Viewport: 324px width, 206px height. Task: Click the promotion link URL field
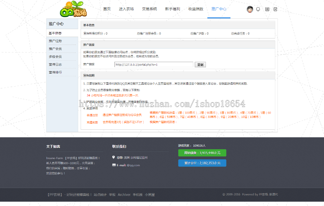(x=154, y=65)
